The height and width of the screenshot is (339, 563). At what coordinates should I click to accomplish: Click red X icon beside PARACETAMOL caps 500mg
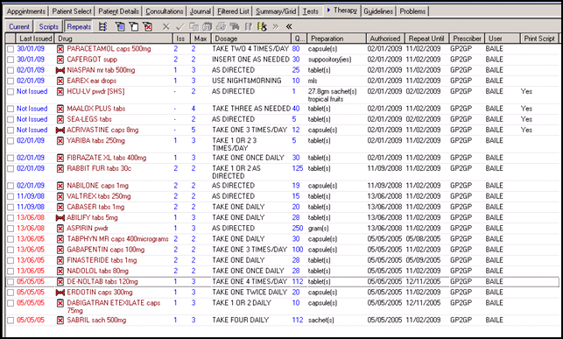60,49
